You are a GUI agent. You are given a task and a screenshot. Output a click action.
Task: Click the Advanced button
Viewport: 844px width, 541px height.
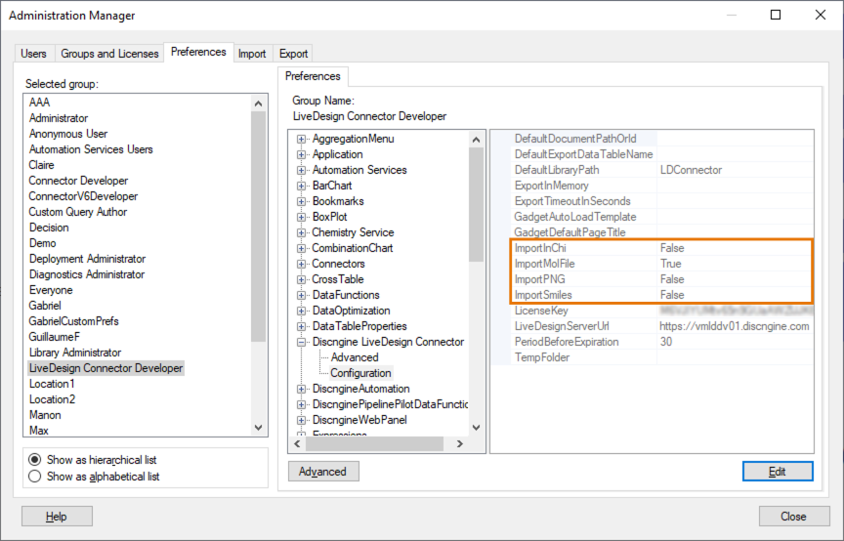click(323, 472)
